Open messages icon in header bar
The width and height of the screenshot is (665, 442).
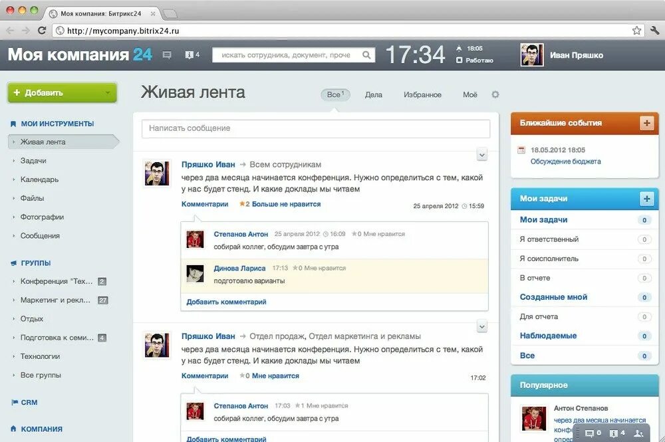pos(167,55)
